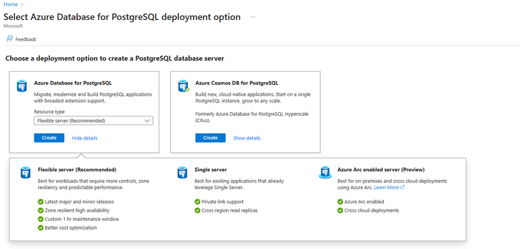The height and width of the screenshot is (249, 520).
Task: Click the page title Select Azure Database for PostgreSQL
Action: coord(122,17)
